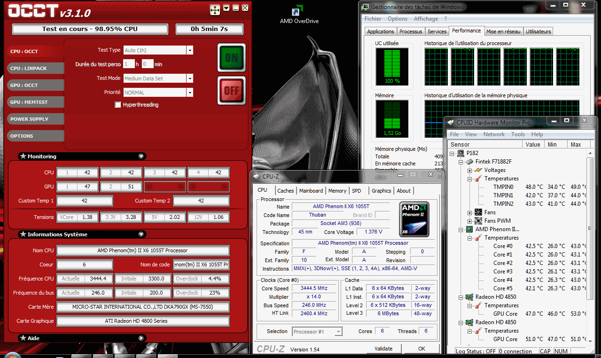Viewport: 601px width, 358px height.
Task: Open the Priorité dropdown list
Action: [x=190, y=93]
